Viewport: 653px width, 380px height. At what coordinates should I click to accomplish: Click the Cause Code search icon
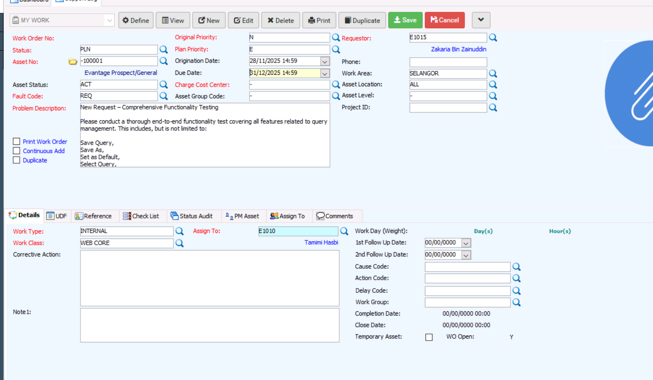click(x=516, y=267)
